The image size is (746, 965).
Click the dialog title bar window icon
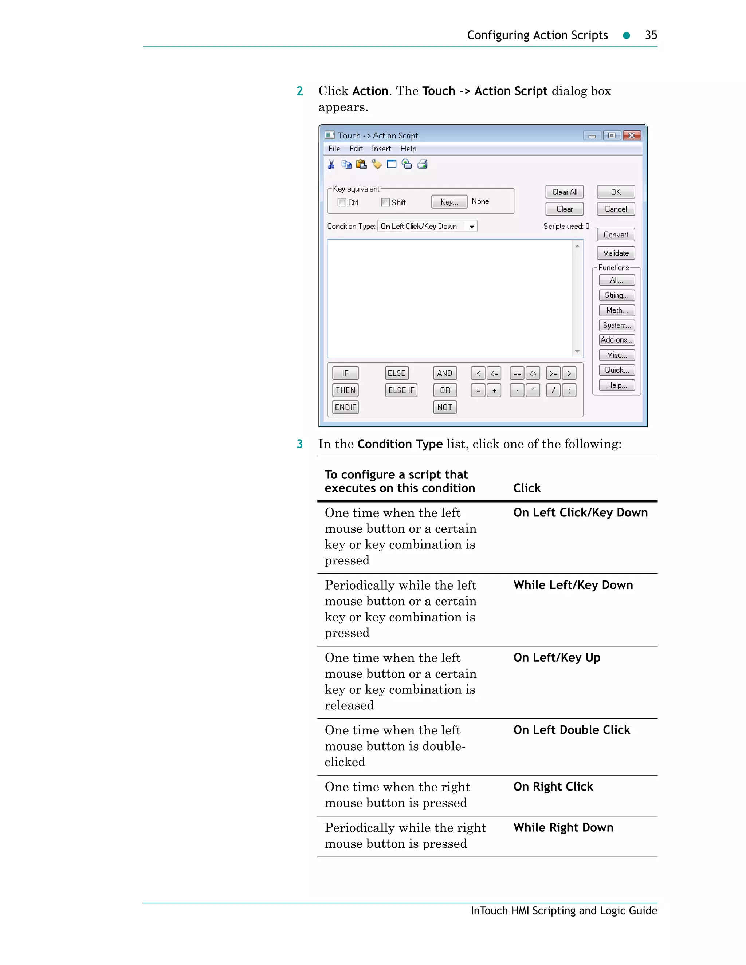pyautogui.click(x=330, y=135)
